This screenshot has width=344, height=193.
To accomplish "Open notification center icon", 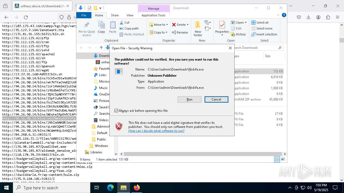I will [x=335, y=188].
